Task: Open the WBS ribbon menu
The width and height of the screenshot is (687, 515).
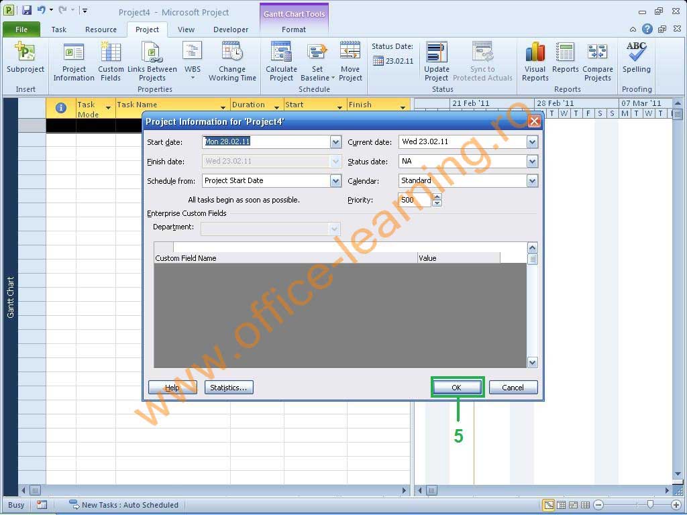Action: point(193,61)
